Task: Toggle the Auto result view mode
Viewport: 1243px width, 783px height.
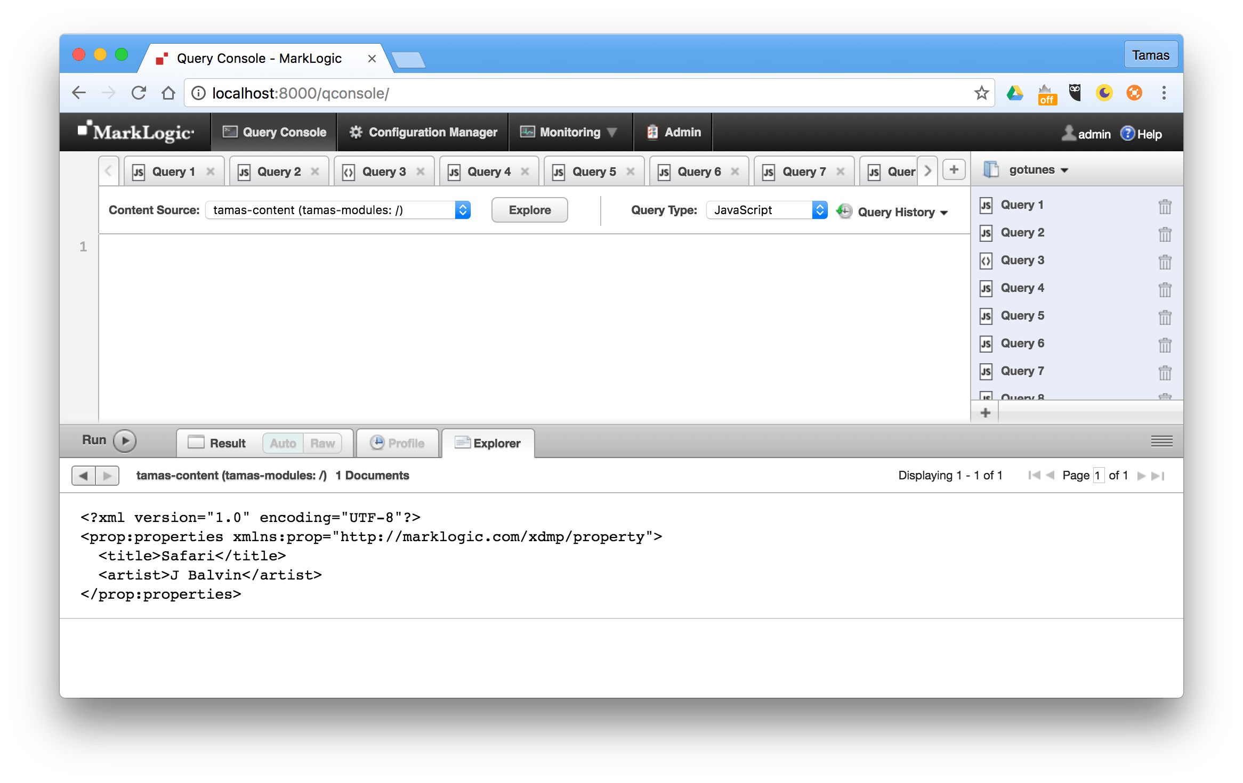Action: tap(282, 443)
